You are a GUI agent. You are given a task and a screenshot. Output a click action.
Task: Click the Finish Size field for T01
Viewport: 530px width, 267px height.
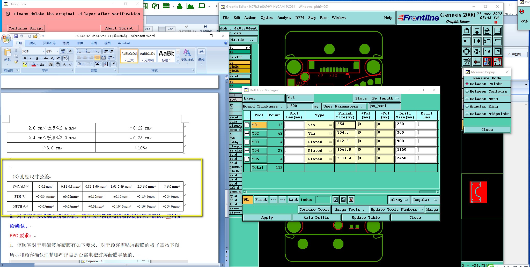(345, 125)
